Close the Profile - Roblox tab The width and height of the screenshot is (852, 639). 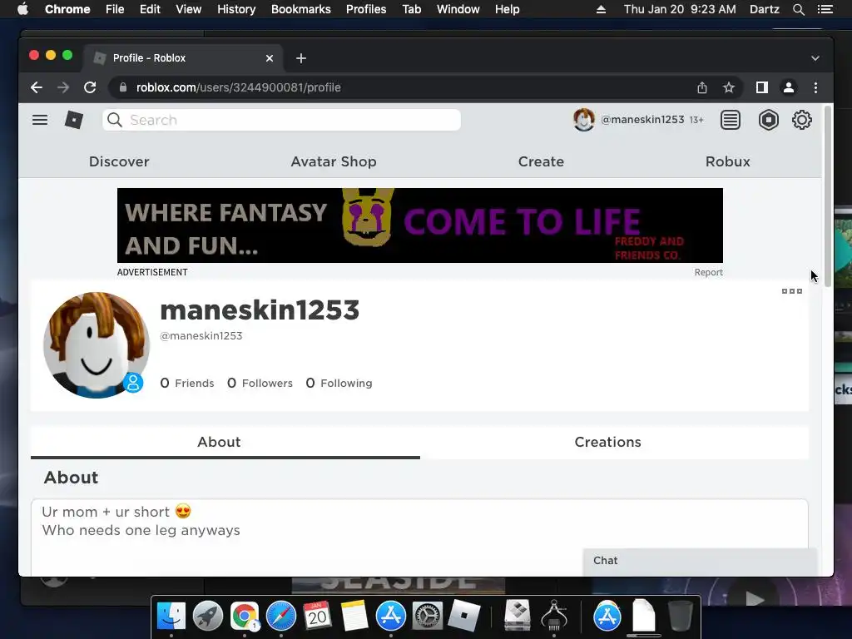click(x=270, y=58)
